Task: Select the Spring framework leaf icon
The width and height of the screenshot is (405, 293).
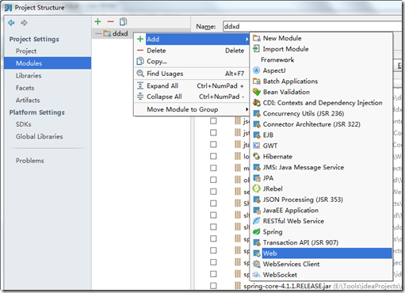Action: click(x=257, y=232)
